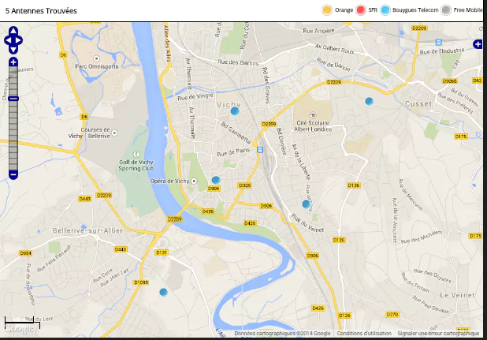
Task: Click the Parc Omnisports place icon
Action: [97, 58]
